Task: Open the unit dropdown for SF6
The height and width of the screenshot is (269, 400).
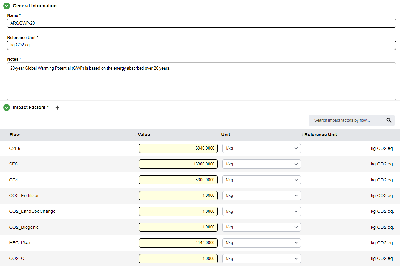Action: pos(262,164)
